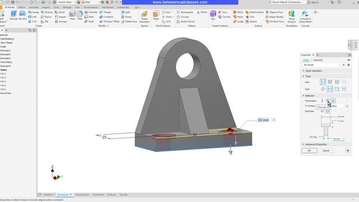Select the Circular pattern tool

[x=183, y=17]
